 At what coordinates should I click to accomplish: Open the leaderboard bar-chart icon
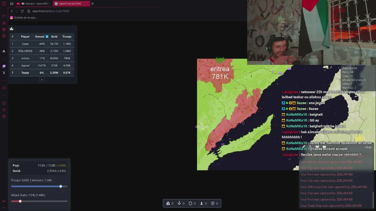pyautogui.click(x=11, y=29)
